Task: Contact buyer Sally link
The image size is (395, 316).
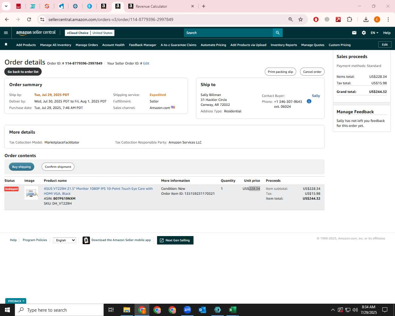Action: (316, 96)
